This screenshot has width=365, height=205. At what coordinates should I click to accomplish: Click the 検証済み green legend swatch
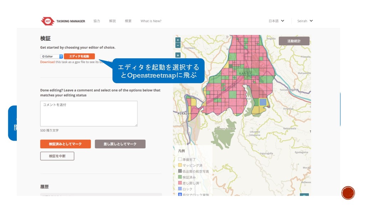[180, 177]
